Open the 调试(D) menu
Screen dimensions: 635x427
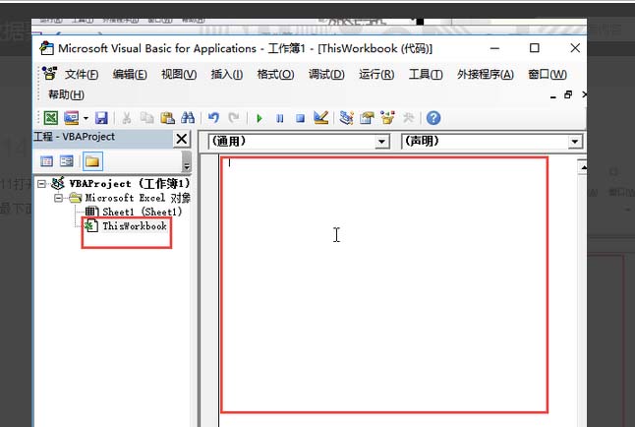click(326, 74)
